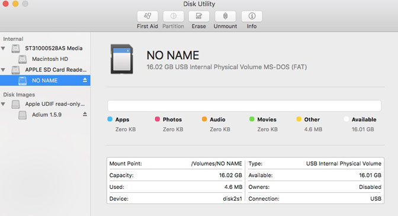
Task: Click the Info label
Action: tap(252, 26)
